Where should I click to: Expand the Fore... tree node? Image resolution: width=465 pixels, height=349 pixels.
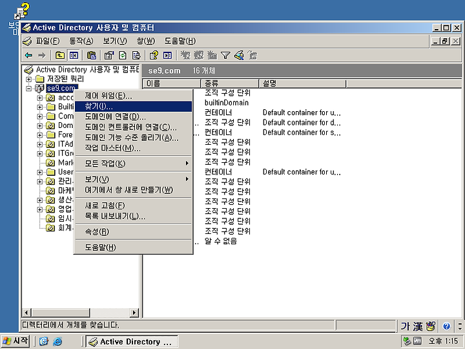coord(39,135)
